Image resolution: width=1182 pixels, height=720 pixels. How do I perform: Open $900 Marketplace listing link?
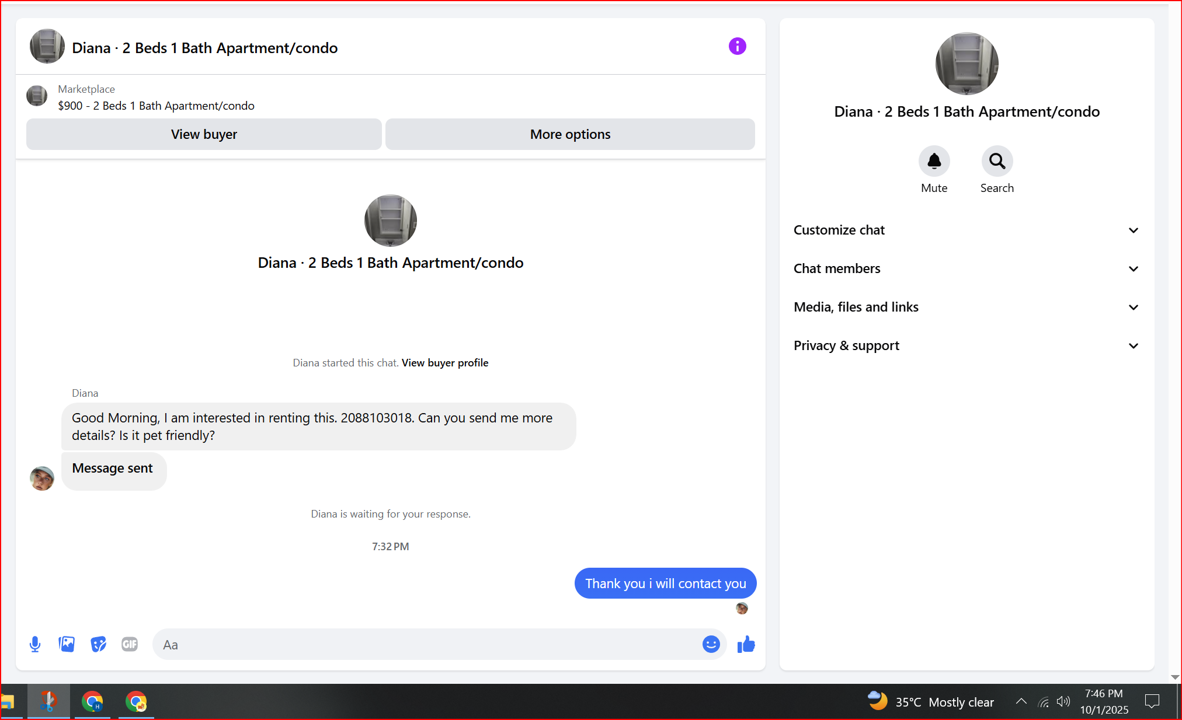click(156, 106)
